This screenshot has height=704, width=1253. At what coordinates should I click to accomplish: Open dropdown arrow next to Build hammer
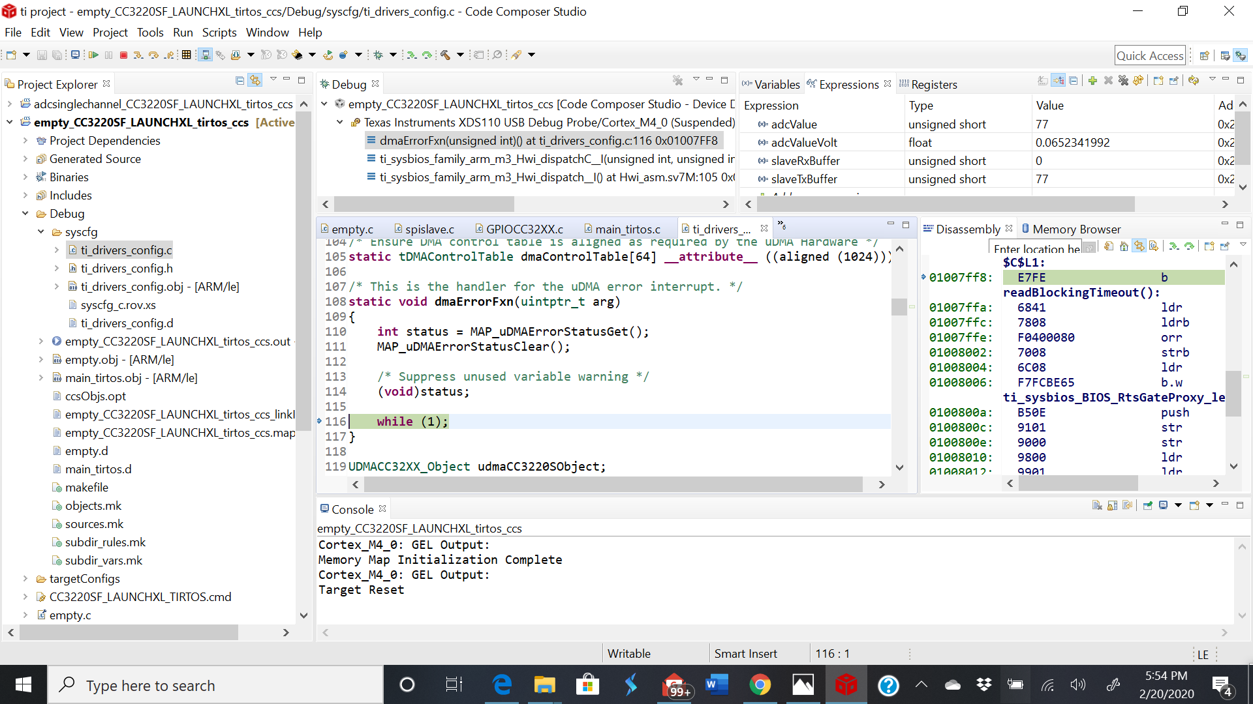460,55
